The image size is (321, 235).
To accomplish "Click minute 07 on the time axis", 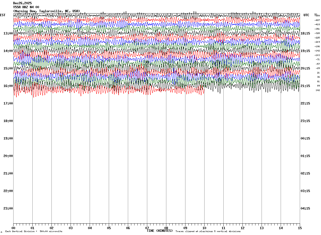I will pyautogui.click(x=147, y=228).
